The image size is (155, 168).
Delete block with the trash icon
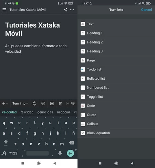(61, 103)
